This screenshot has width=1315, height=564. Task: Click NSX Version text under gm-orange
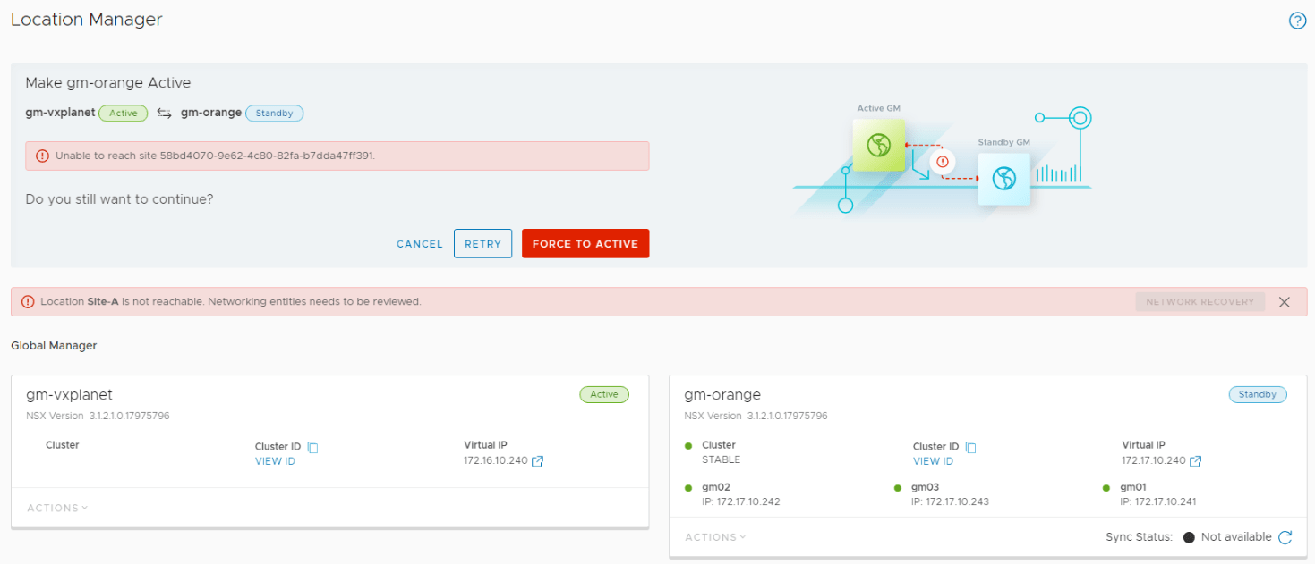click(756, 417)
